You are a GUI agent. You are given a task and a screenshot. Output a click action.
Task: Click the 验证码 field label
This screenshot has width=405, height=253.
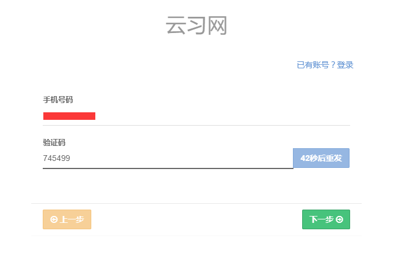54,142
